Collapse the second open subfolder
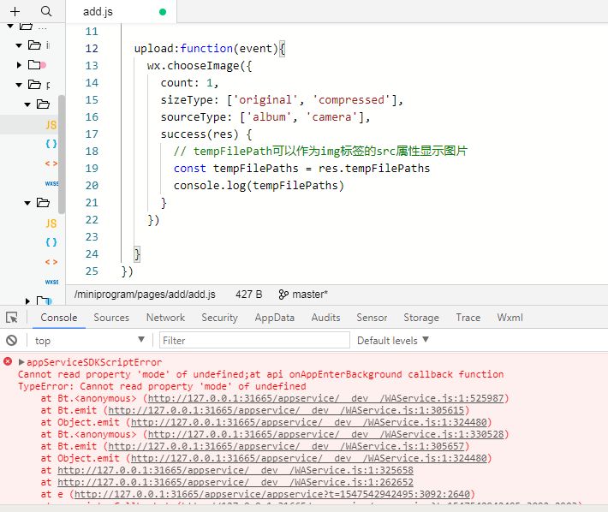 point(27,203)
